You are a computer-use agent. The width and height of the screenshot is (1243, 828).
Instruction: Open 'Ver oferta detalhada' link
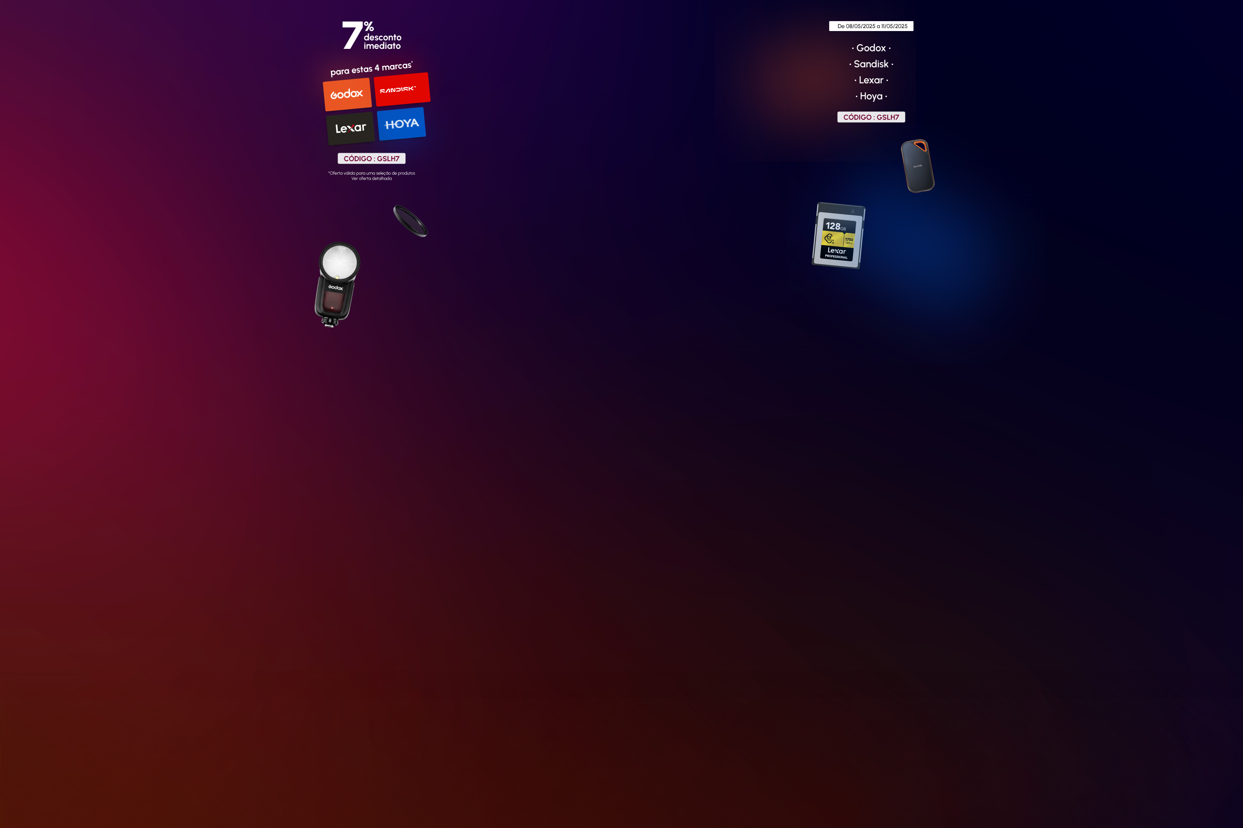[372, 178]
